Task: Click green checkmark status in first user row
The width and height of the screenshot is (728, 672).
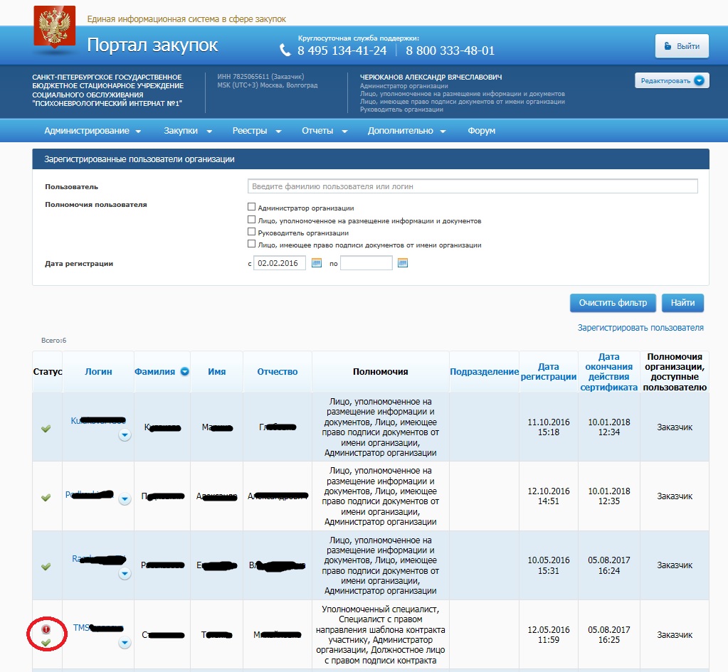Action: pos(46,428)
